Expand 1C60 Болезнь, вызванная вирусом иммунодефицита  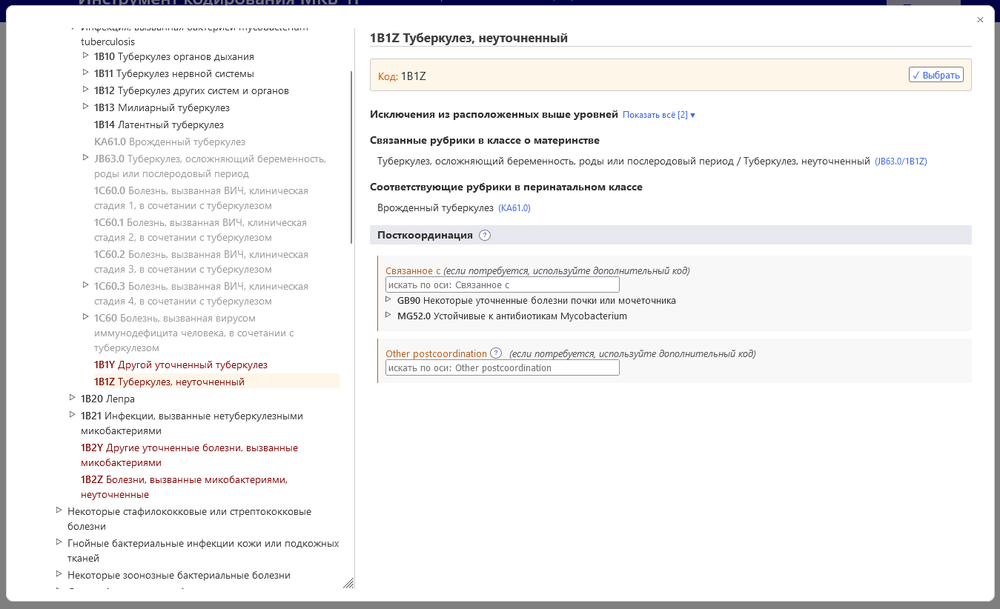[x=85, y=317]
